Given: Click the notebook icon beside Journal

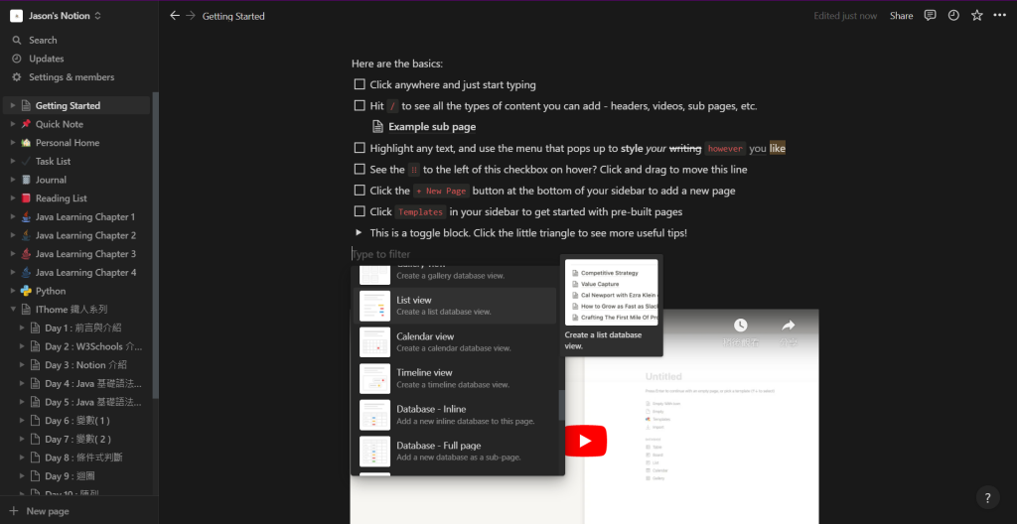Looking at the screenshot, I should pos(26,180).
